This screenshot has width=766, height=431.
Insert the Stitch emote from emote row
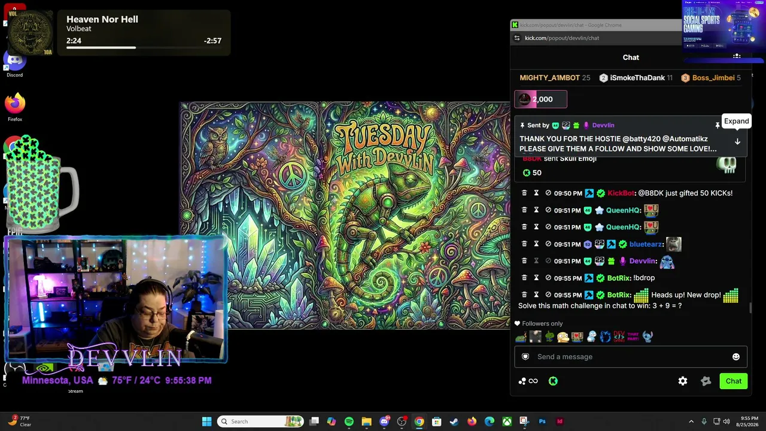coord(648,336)
